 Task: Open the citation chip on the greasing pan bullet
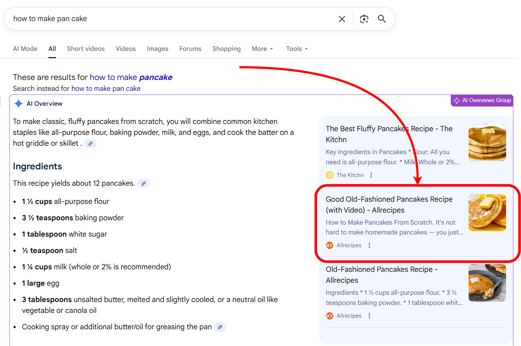tap(220, 327)
